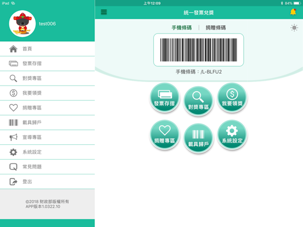The height and width of the screenshot is (227, 303).
Task: Open 宣導專區 in the side menu
Action: coord(47,137)
